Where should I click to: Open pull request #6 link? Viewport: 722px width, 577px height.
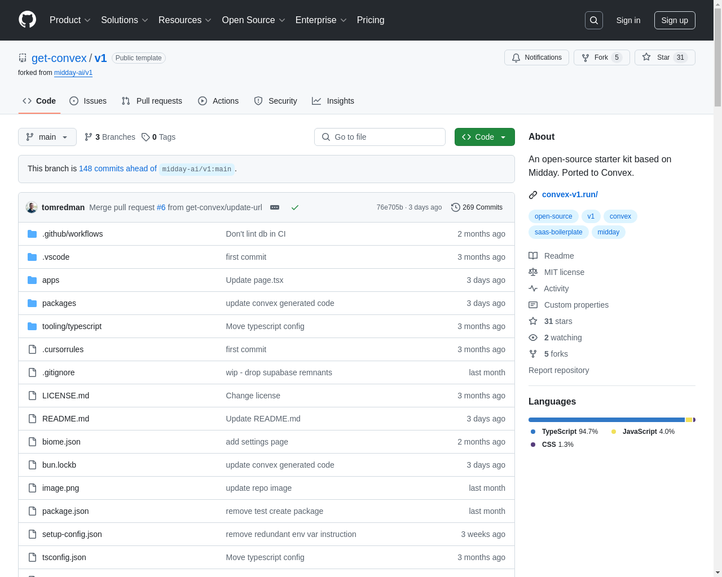point(161,207)
